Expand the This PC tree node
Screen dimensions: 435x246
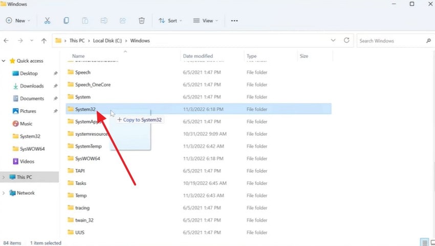point(4,177)
